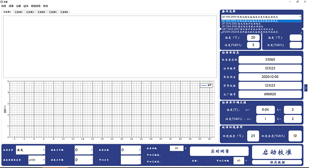Click the empty right-side temperature (℃) field
Viewport: 309px width, 168px height.
pyautogui.click(x=295, y=37)
